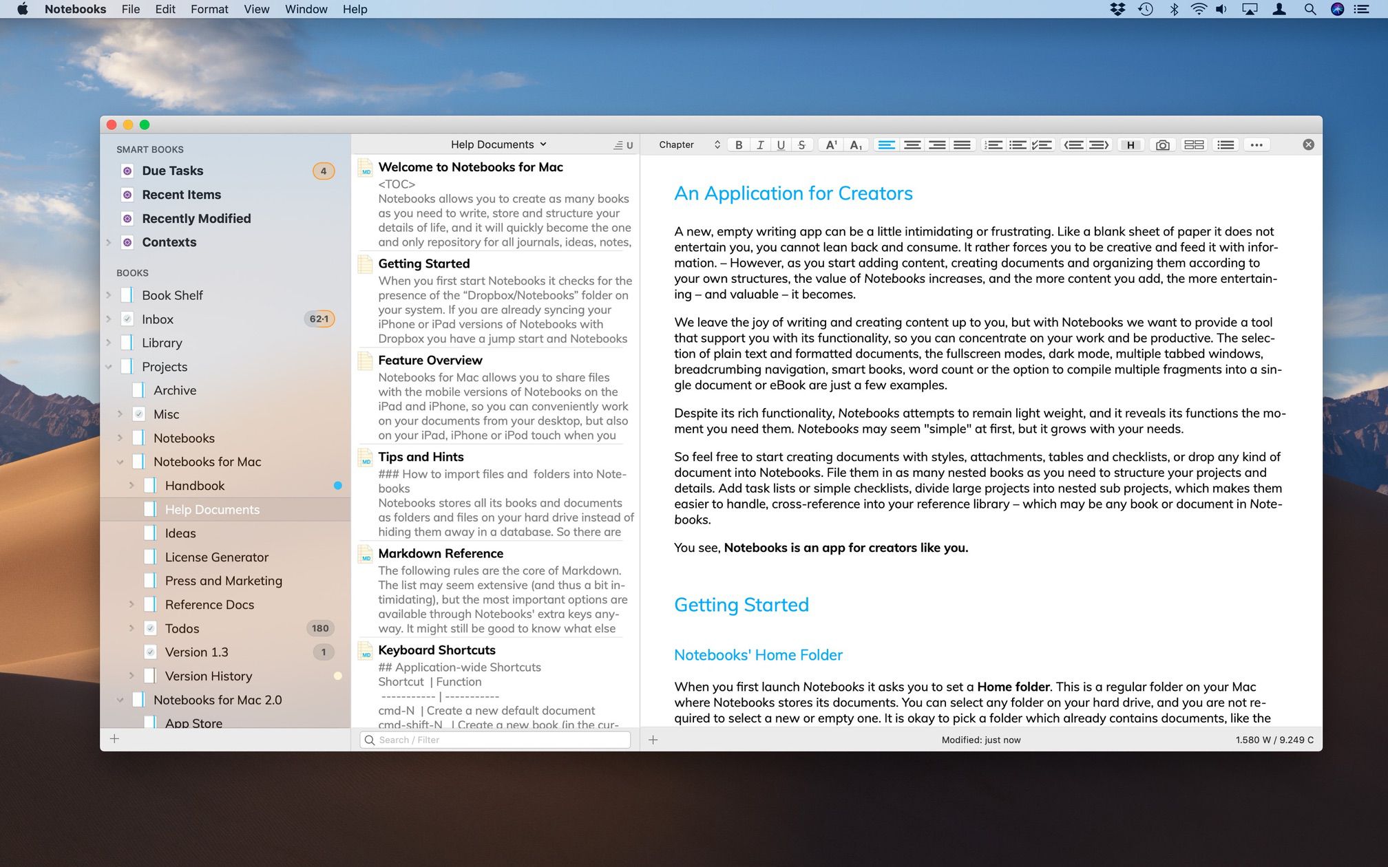This screenshot has width=1388, height=867.
Task: Open the Format menu
Action: tap(209, 9)
